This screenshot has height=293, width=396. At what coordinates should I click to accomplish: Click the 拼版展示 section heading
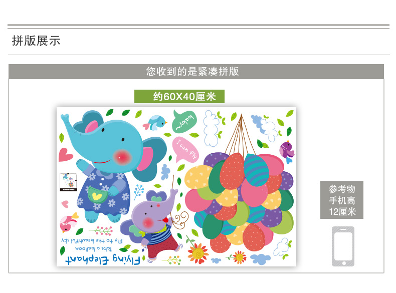tap(36, 41)
